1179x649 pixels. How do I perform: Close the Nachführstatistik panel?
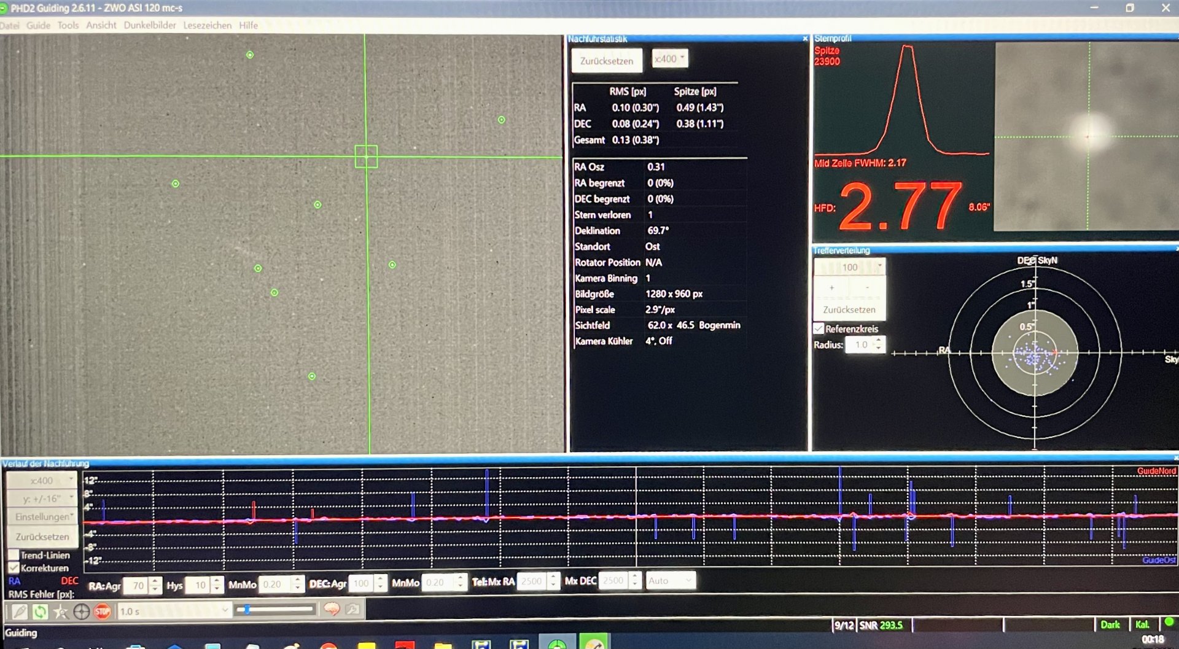[805, 39]
